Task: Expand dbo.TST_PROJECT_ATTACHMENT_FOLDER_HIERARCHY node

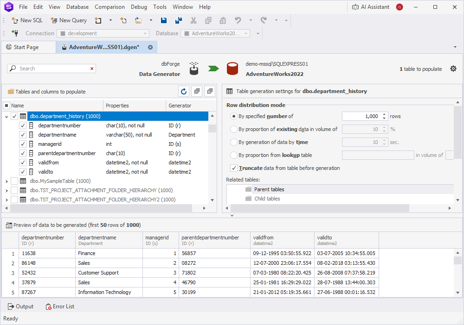Action: (6, 191)
